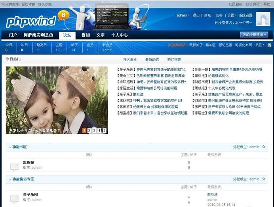Screen dimensions: 274x207
Task: Collapse the 功能专区 section with chevron
Action: pyautogui.click(x=264, y=147)
